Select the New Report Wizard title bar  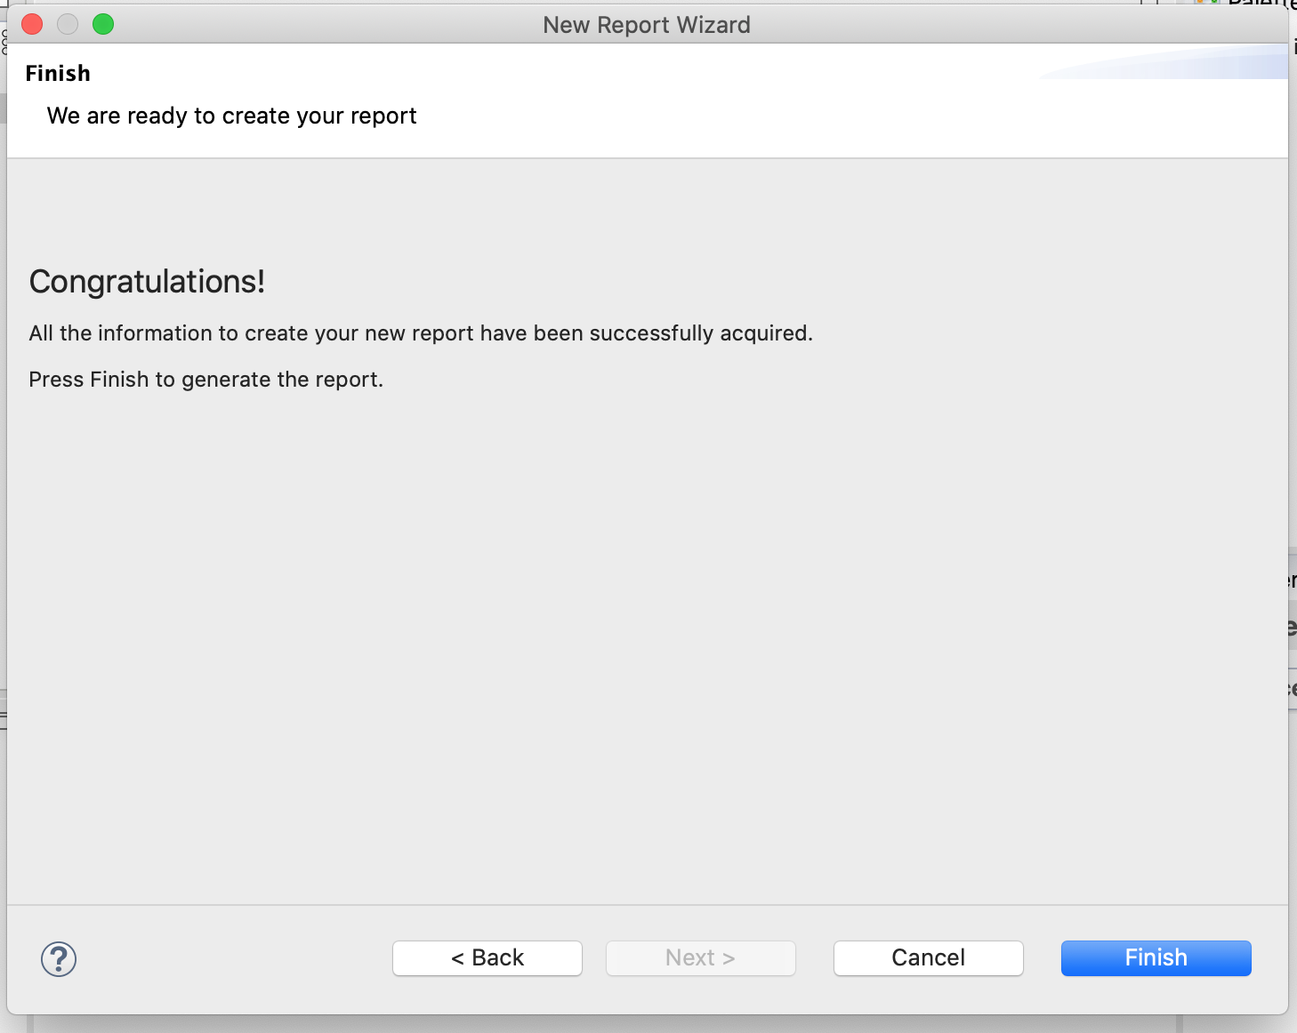[x=647, y=24]
